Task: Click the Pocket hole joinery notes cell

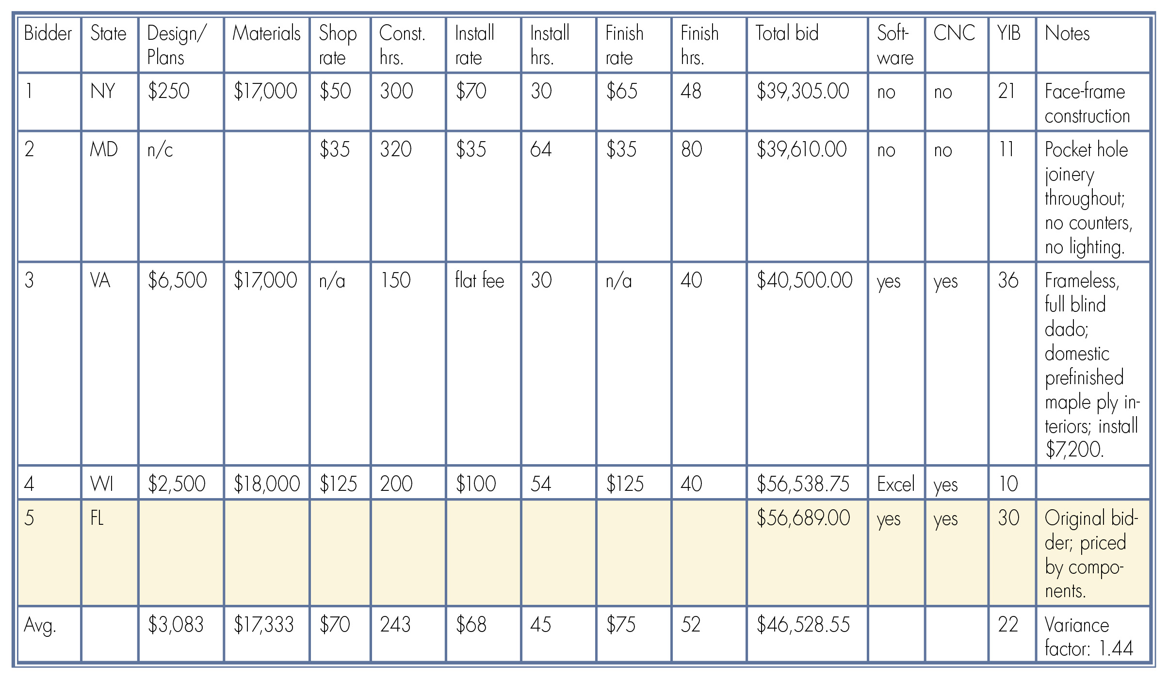Action: 1092,196
